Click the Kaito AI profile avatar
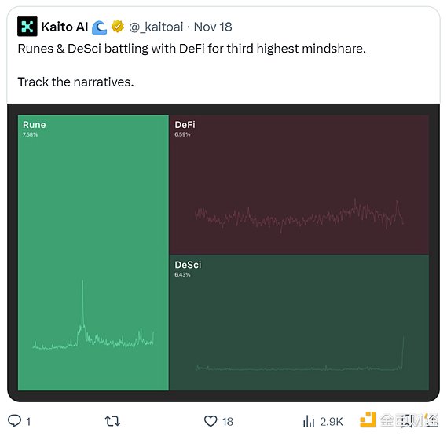447x436 pixels. 27,27
